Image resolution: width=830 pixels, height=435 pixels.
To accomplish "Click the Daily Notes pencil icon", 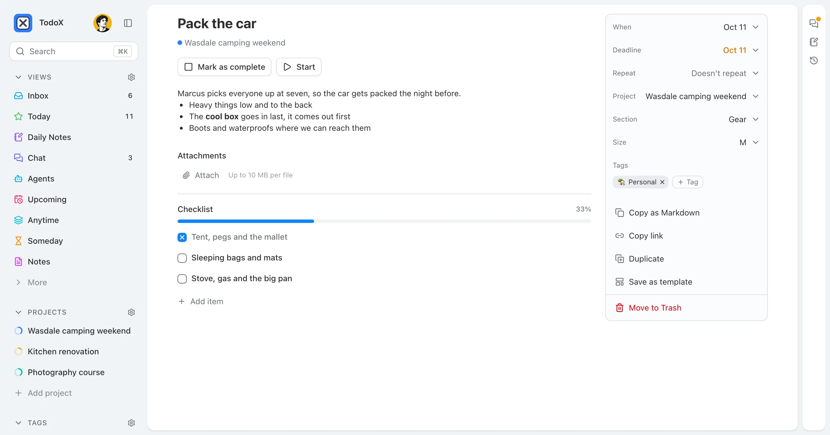I will pyautogui.click(x=18, y=137).
